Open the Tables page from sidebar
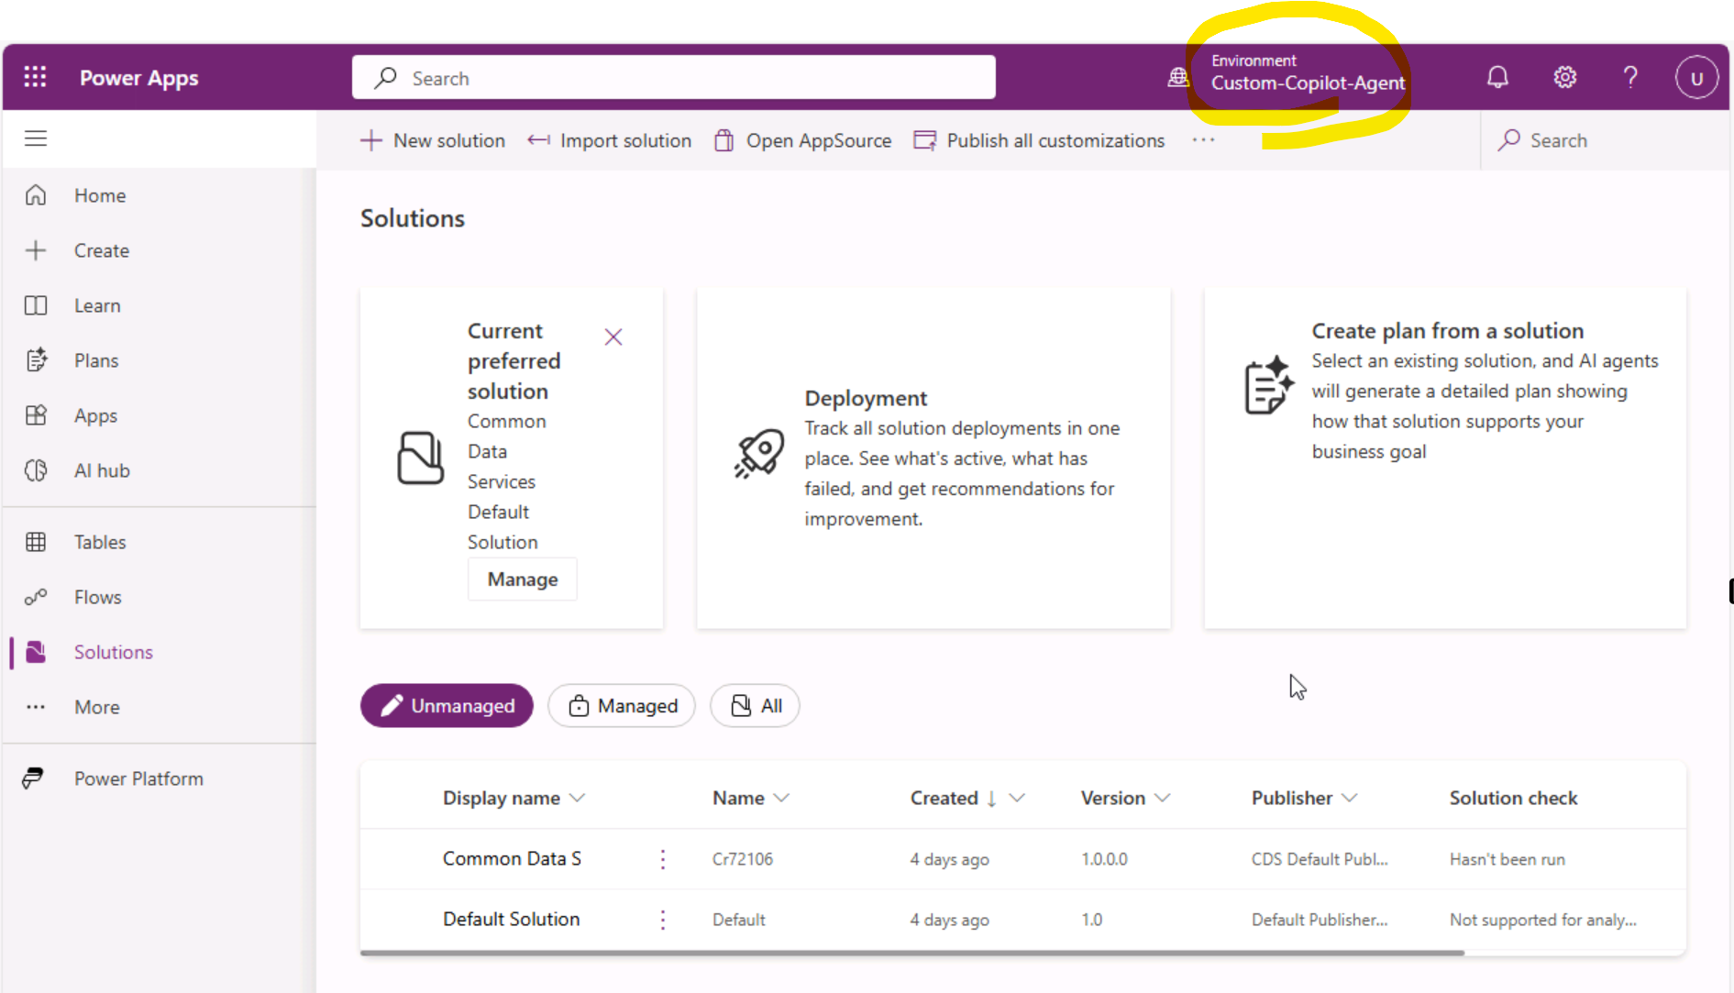 [x=99, y=542]
